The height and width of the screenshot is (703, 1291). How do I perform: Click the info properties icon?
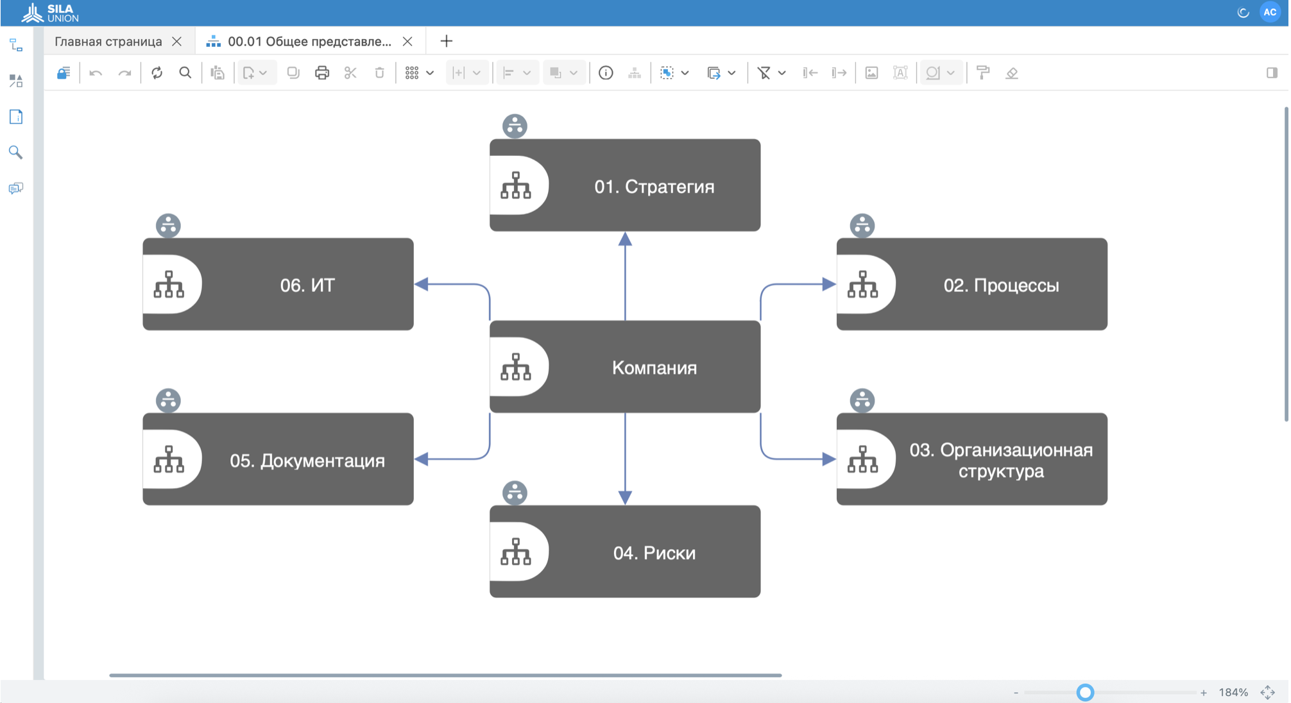605,73
